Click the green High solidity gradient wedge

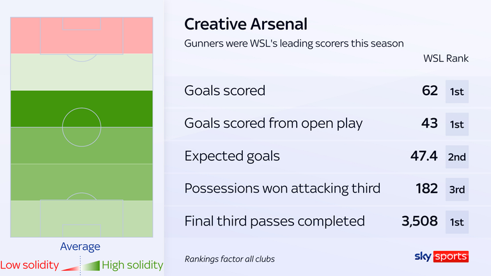click(91, 266)
